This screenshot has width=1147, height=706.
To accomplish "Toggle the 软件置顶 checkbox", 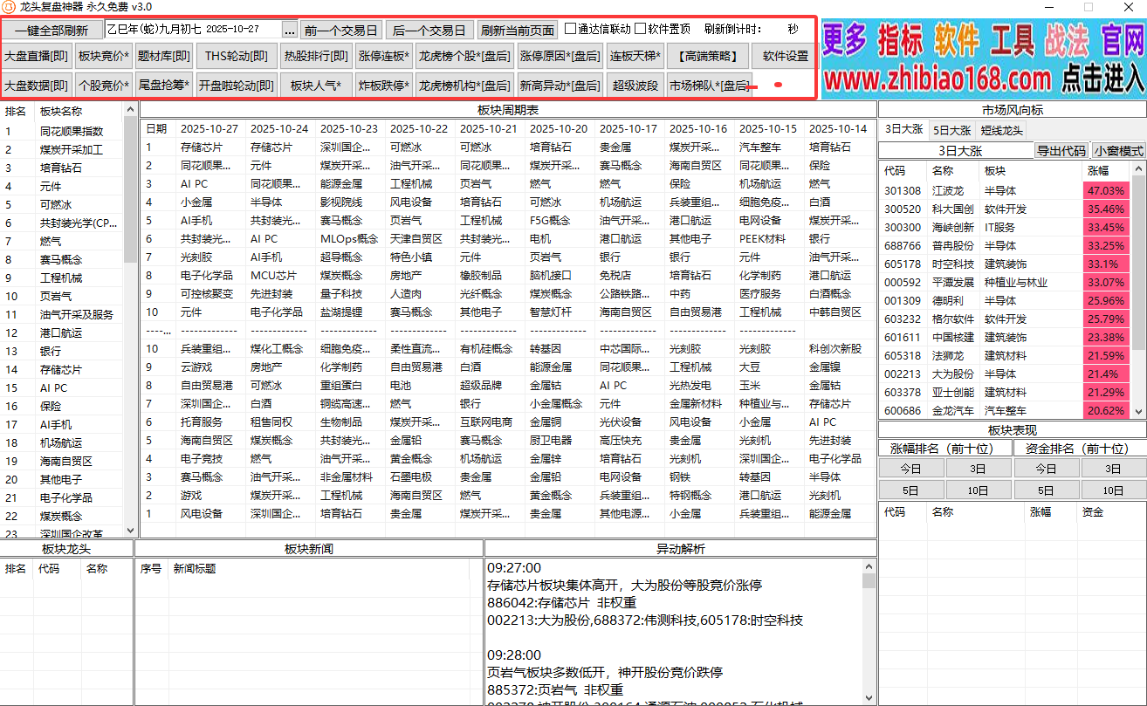I will [640, 29].
